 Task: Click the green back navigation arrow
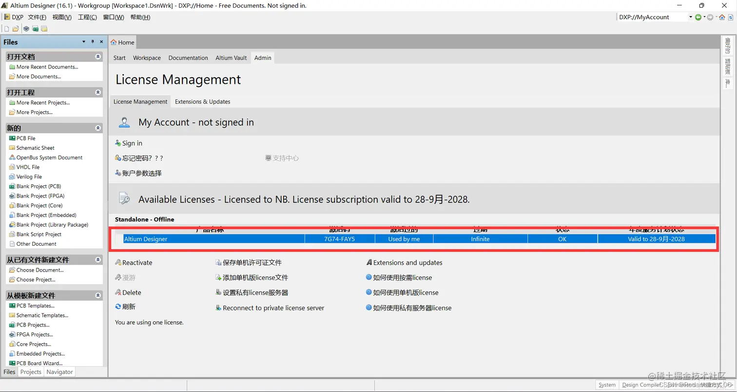(x=698, y=17)
